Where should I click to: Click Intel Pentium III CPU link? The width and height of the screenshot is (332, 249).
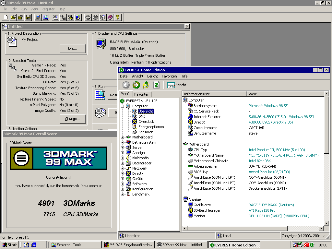point(277,150)
